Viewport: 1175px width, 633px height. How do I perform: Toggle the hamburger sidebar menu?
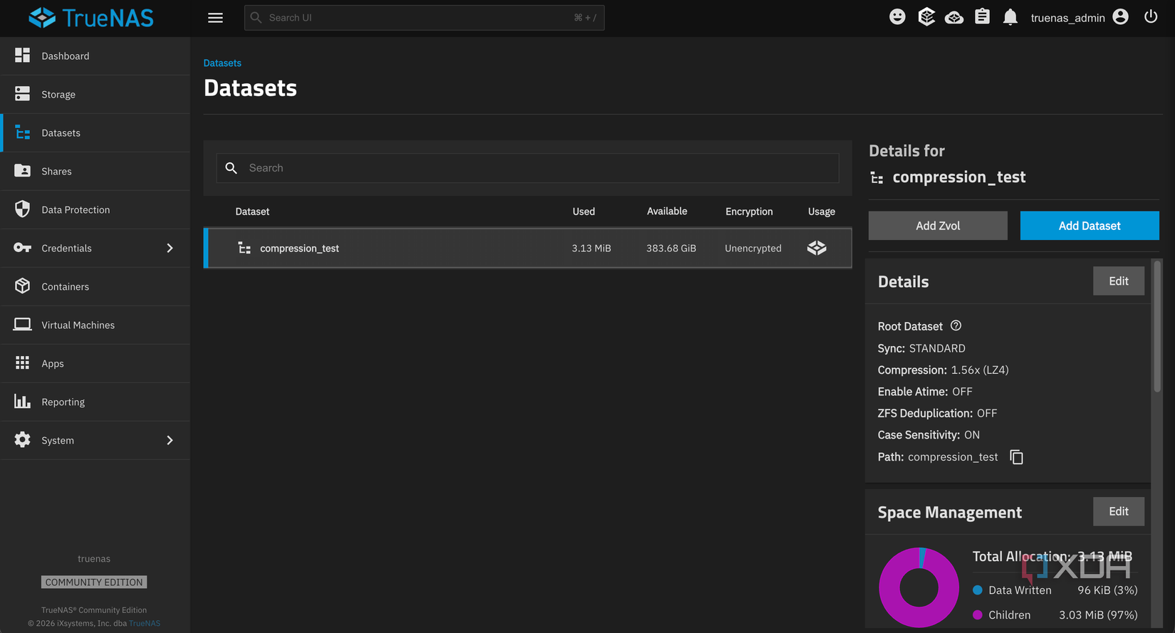[x=215, y=18]
